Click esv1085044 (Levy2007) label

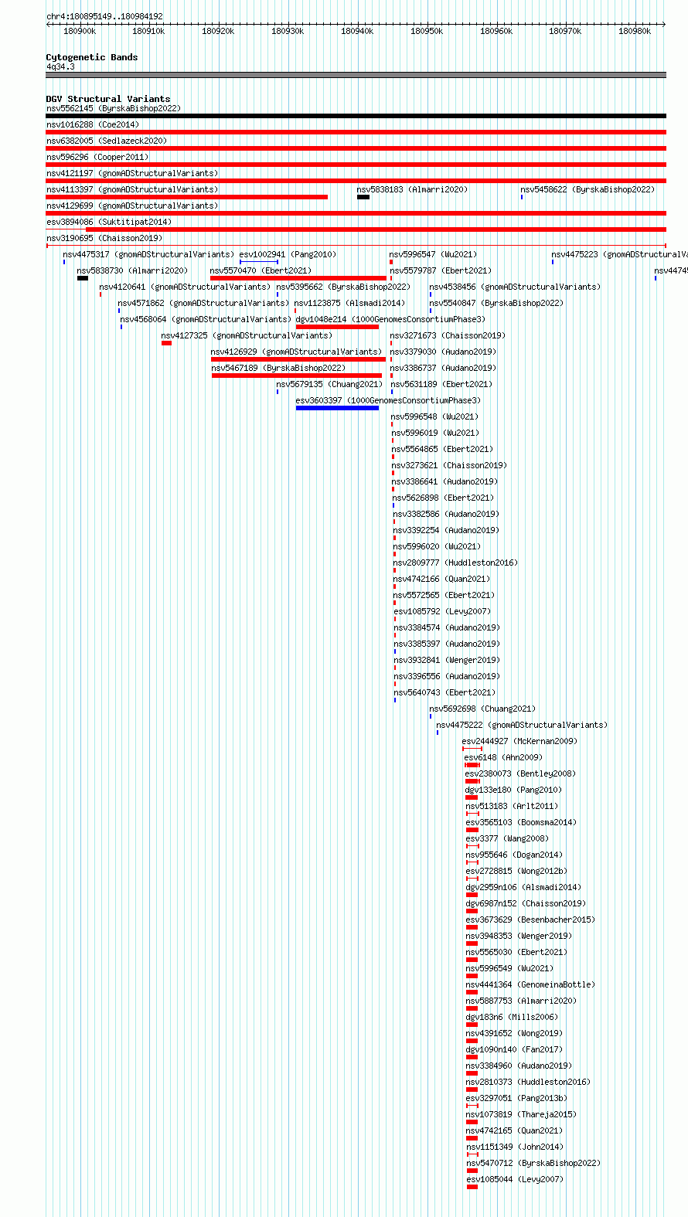pyautogui.click(x=515, y=1180)
